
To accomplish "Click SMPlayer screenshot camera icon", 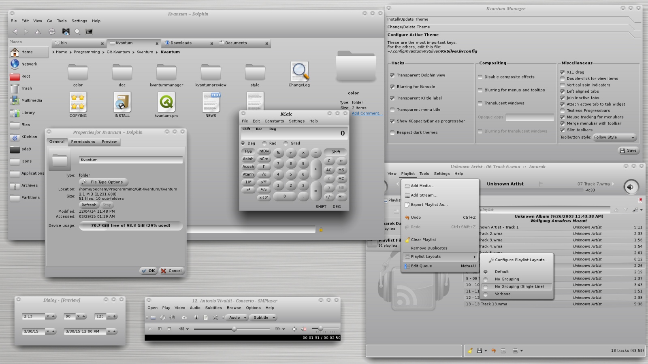I will click(184, 317).
